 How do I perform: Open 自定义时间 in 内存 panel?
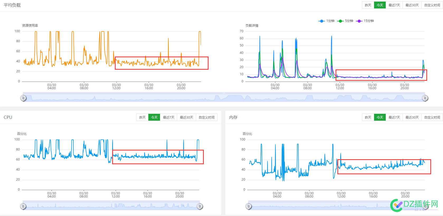point(432,118)
